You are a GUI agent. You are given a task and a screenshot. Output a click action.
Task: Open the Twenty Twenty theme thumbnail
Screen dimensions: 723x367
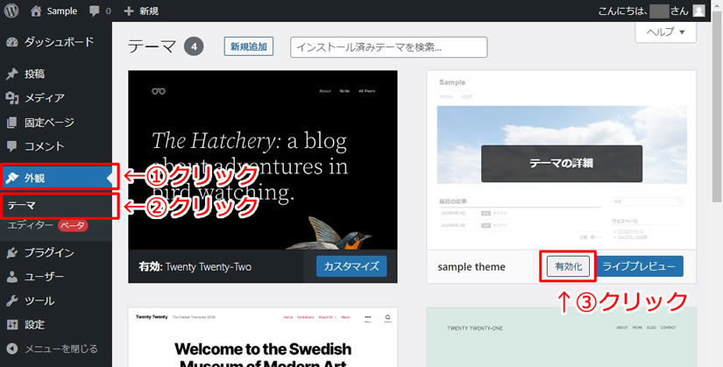click(x=263, y=337)
